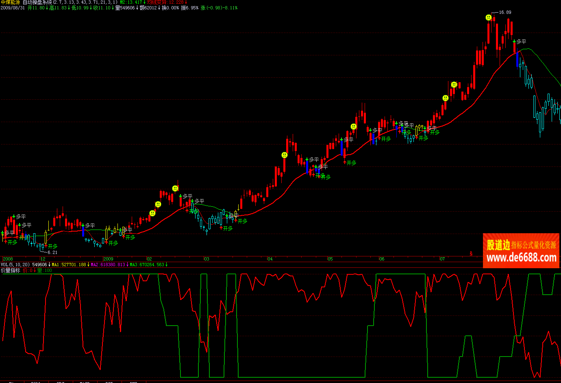The image size is (561, 383).
Task: Click the turnover amount 额62012
Action: point(148,8)
